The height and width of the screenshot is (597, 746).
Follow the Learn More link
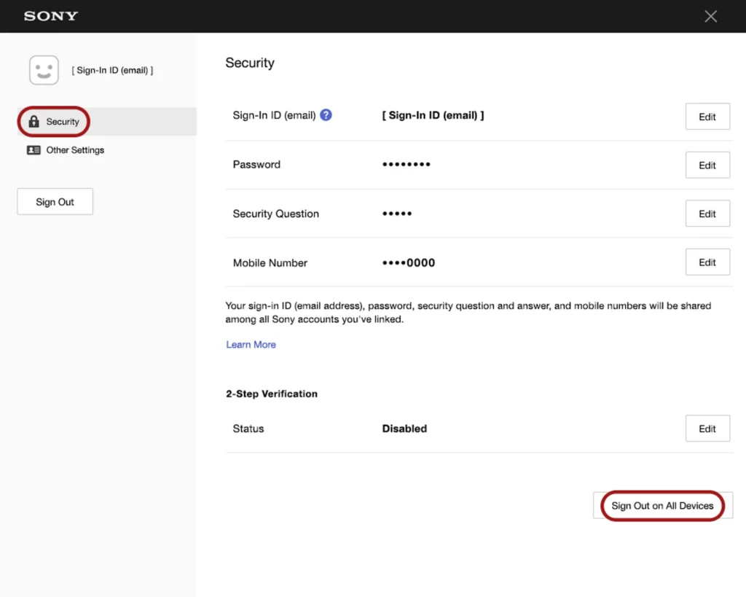coord(251,345)
